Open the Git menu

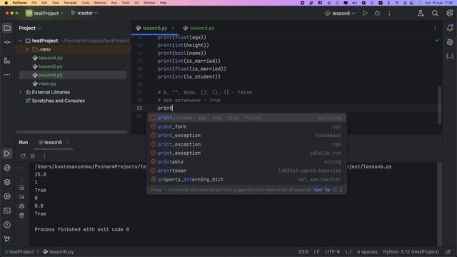pyautogui.click(x=136, y=3)
